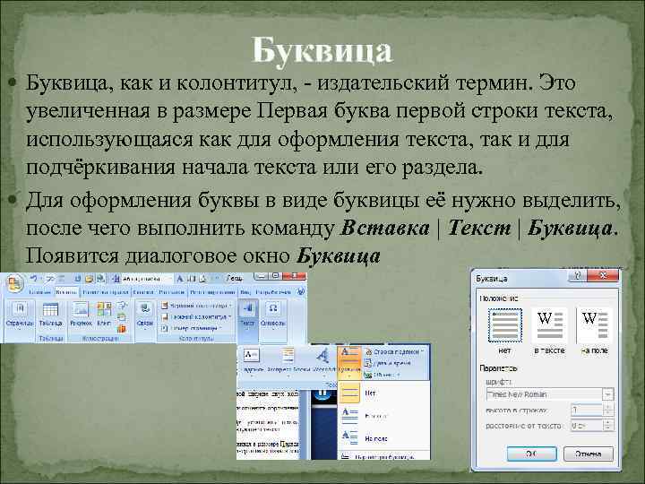Confirm the Буквица dialog with OK
This screenshot has height=484, width=645.
pyautogui.click(x=531, y=454)
